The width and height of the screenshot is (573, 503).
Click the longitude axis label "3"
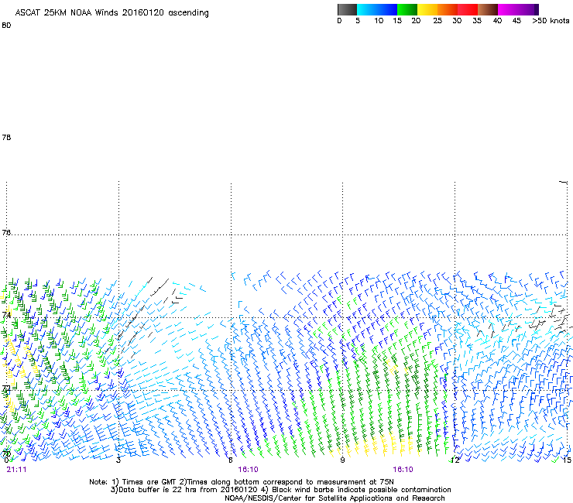click(118, 460)
